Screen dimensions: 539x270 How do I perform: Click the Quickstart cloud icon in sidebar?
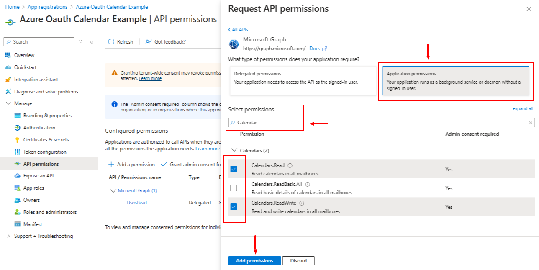[8, 67]
